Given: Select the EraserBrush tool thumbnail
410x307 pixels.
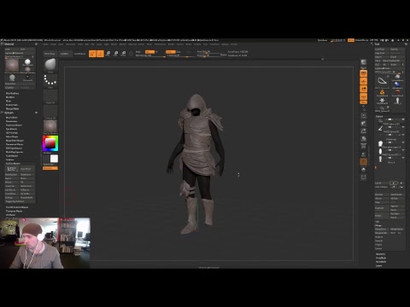Looking at the screenshot, I should point(397,93).
